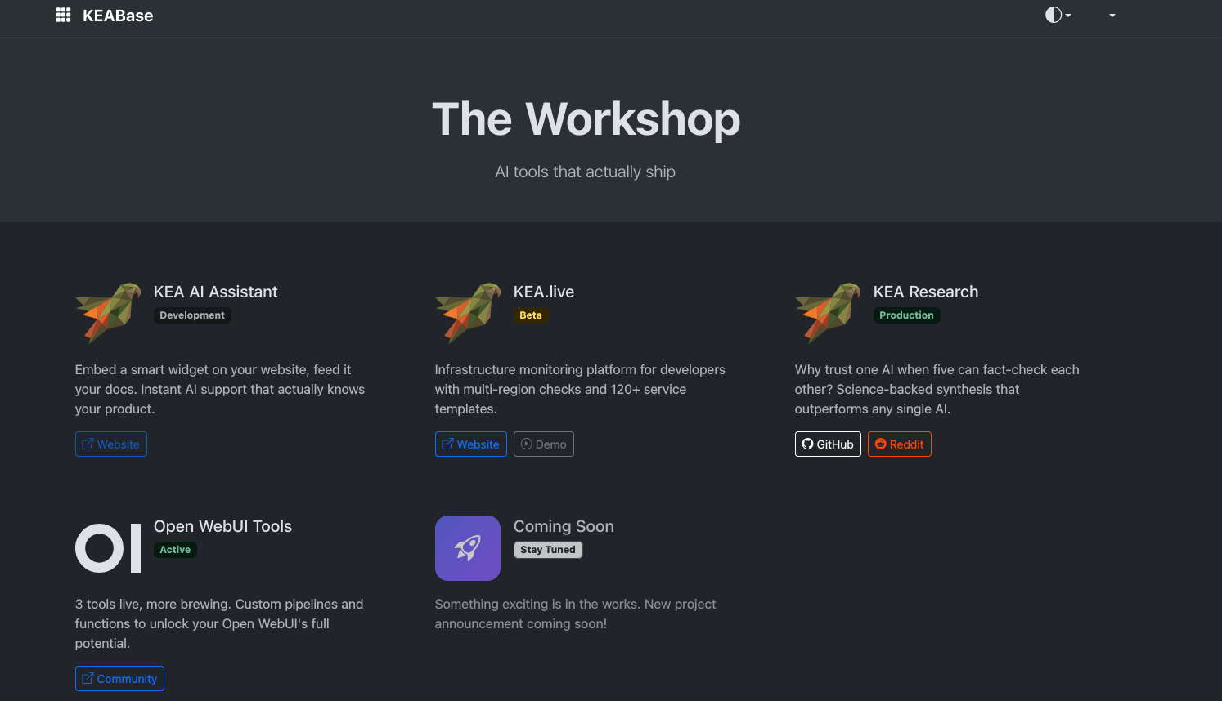This screenshot has height=701, width=1222.
Task: Click the KEA Research parrot logo
Action: (828, 314)
